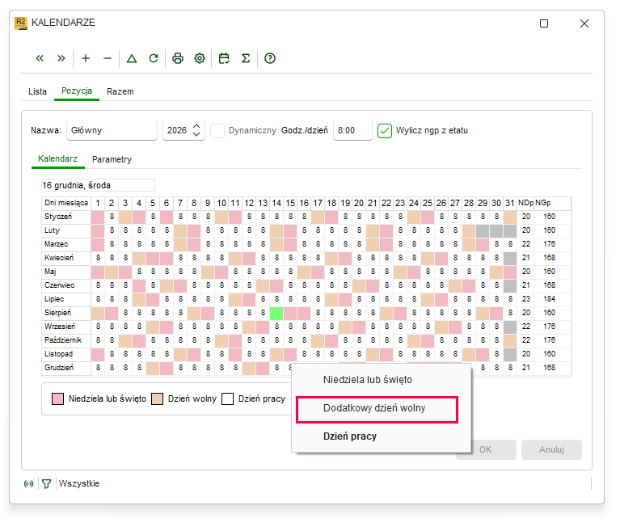Click the Nazwa field containing Główny
This screenshot has height=527, width=620.
click(x=112, y=130)
